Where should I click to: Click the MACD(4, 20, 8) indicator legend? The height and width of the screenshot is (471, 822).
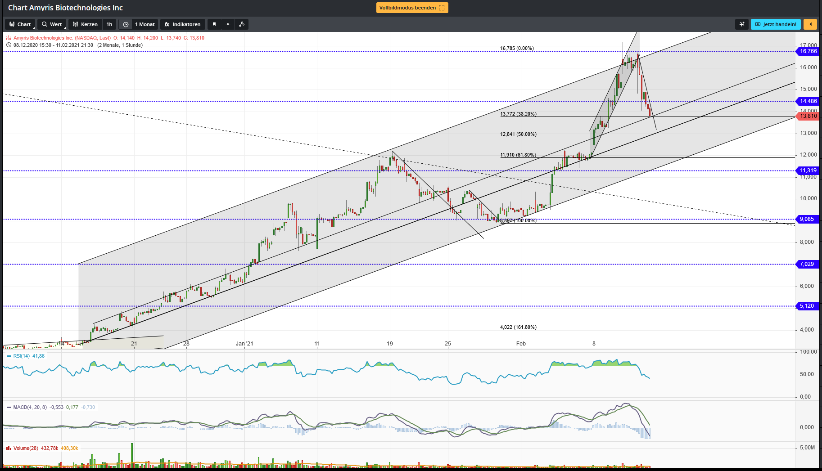[30, 407]
